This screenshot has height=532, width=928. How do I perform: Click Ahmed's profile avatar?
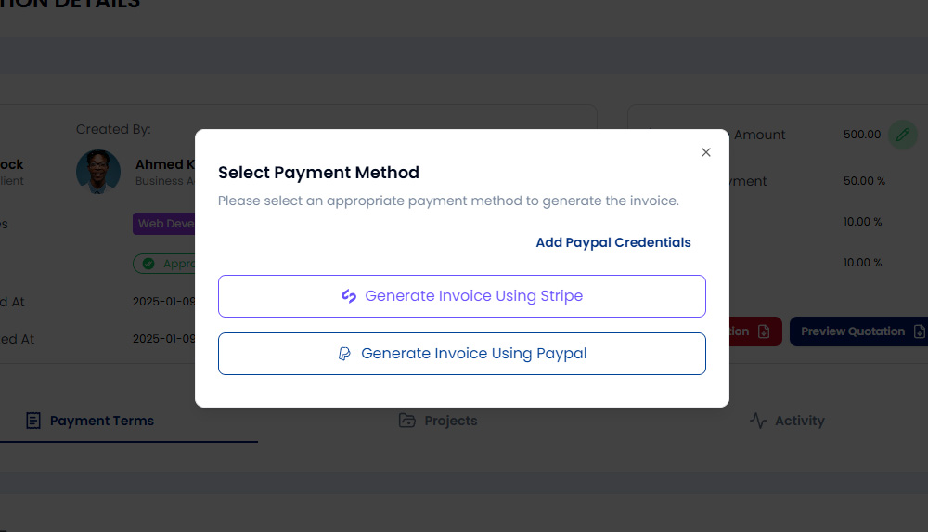click(x=98, y=172)
